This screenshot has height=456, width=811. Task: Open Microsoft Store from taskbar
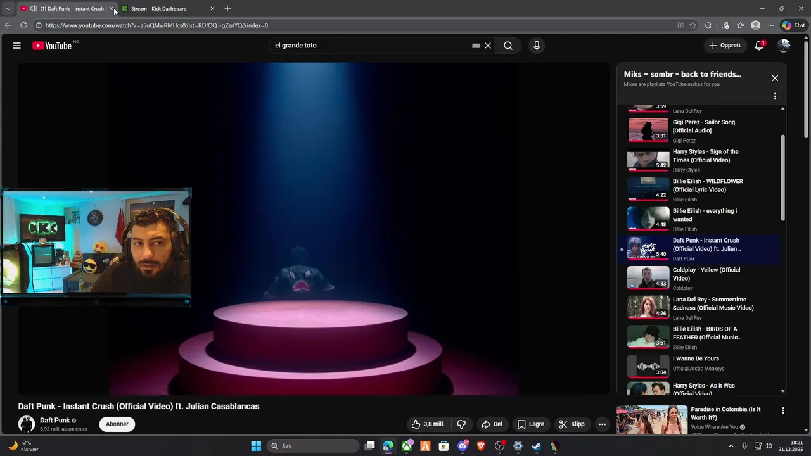point(444,446)
